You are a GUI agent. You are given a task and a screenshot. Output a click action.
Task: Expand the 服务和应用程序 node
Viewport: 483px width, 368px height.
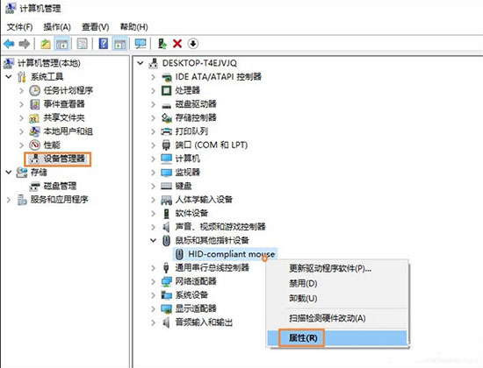pyautogui.click(x=9, y=200)
